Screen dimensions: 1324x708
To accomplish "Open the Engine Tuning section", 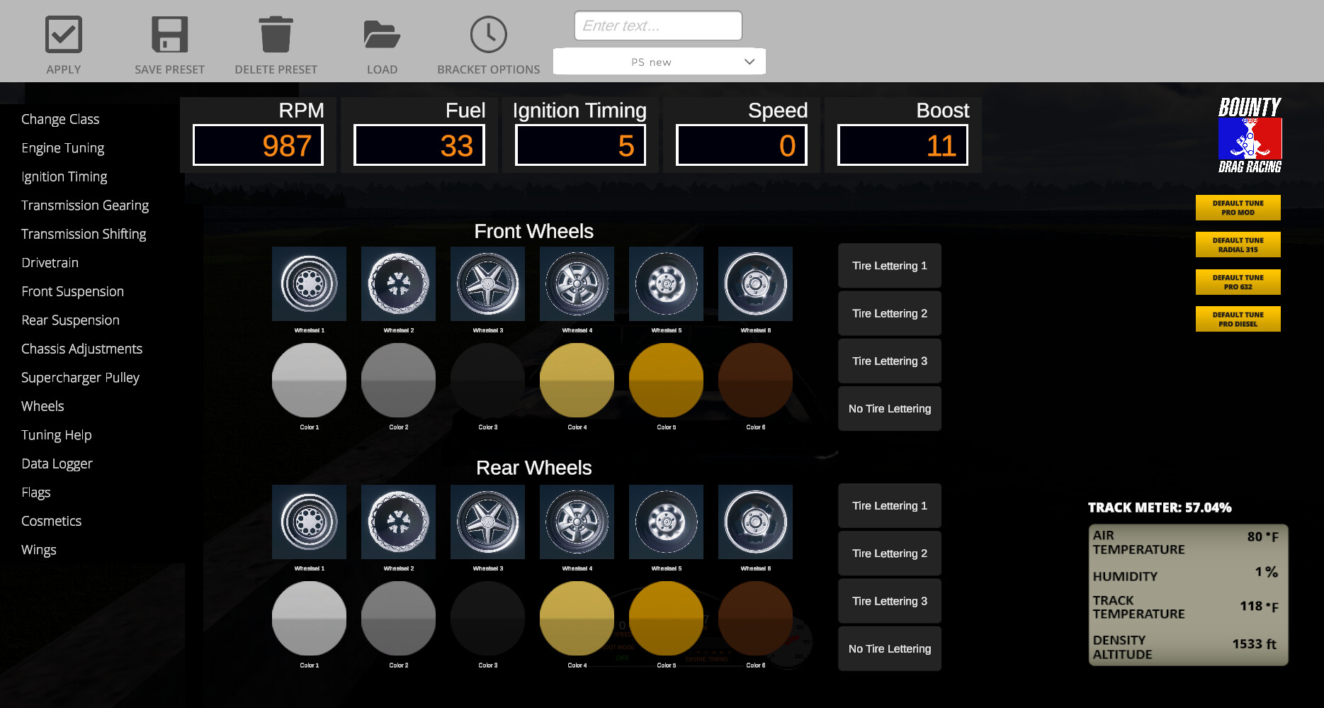I will [x=62, y=147].
